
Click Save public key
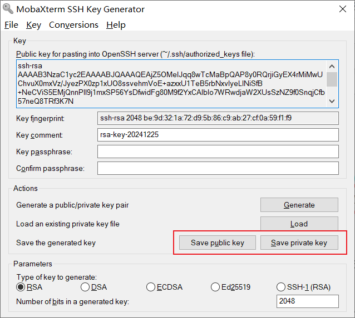[x=218, y=243]
